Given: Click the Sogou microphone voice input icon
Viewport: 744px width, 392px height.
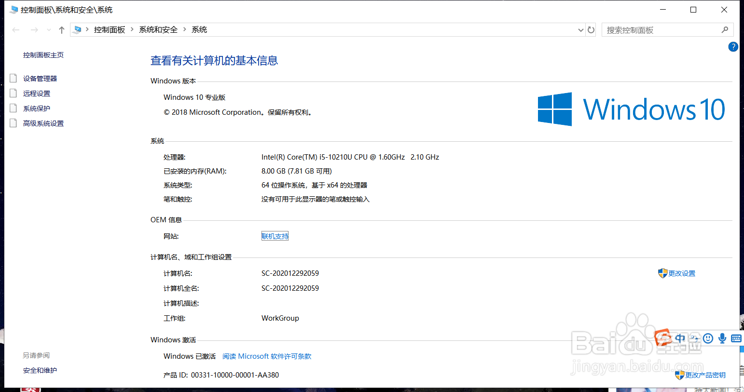Looking at the screenshot, I should (x=722, y=338).
